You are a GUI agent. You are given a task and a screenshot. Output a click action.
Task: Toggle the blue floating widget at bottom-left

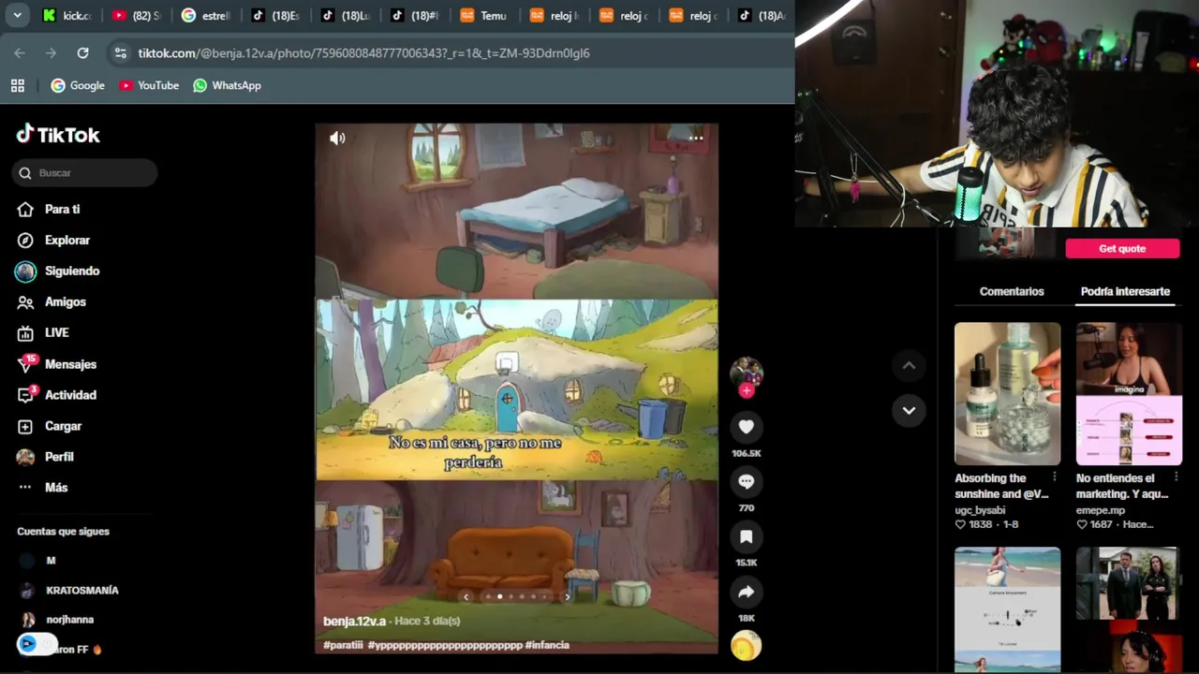click(37, 644)
